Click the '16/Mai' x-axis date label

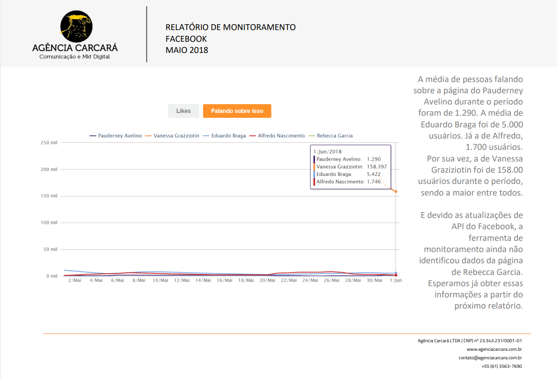pos(224,281)
